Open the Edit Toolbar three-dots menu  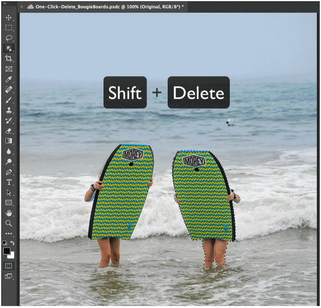coord(9,233)
